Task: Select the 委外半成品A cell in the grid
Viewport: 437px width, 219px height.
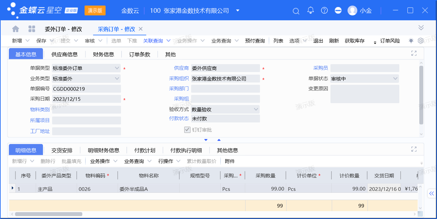Action: point(149,189)
